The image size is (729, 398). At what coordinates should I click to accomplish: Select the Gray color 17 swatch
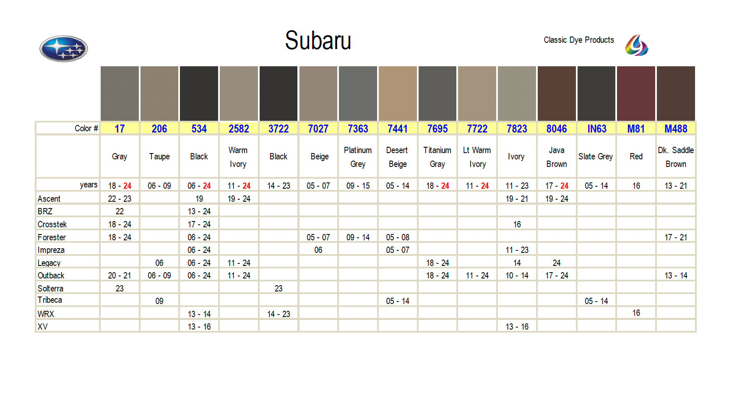pos(120,93)
